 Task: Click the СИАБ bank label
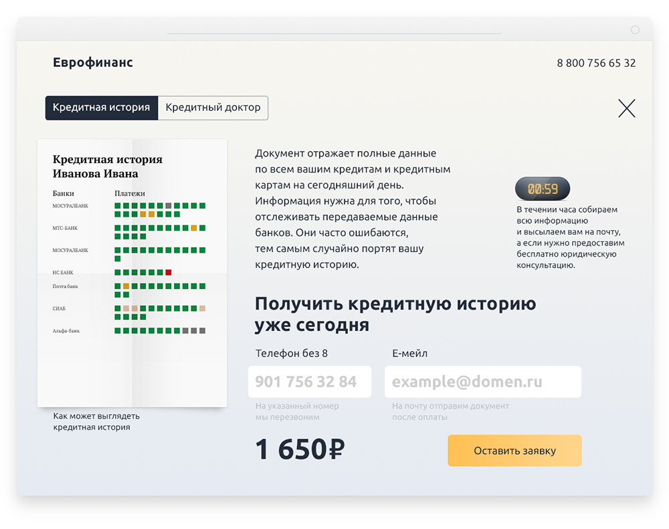point(59,308)
